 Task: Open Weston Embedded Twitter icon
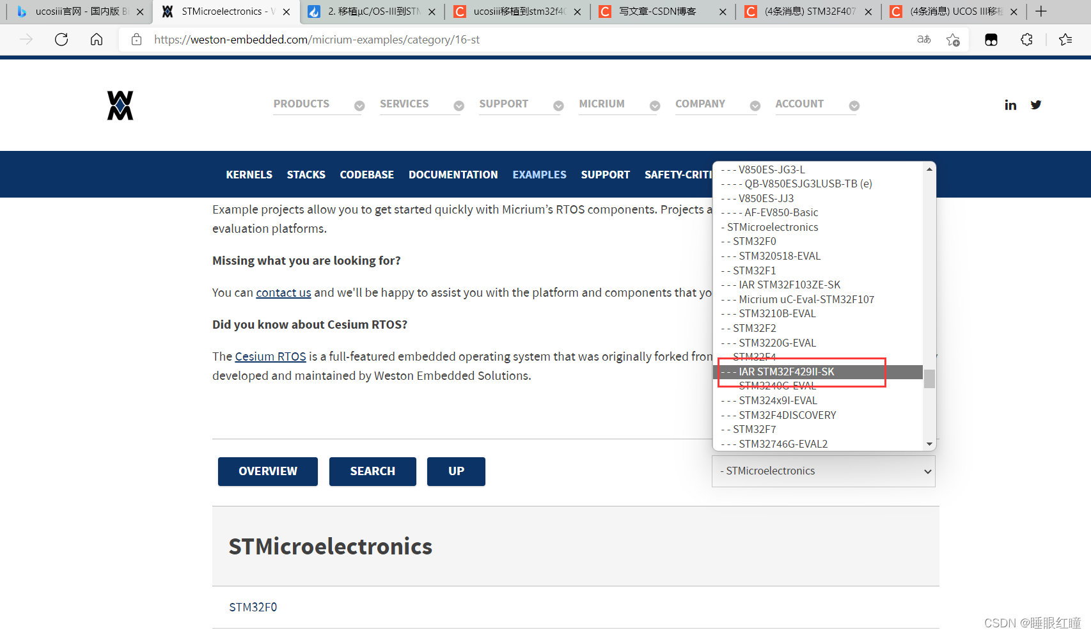(1036, 105)
